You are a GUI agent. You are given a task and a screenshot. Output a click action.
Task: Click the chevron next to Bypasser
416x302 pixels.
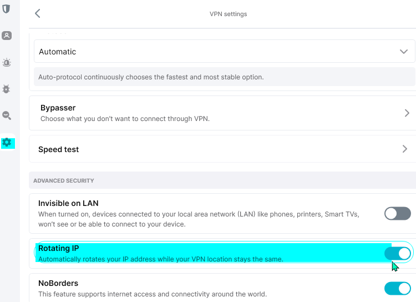point(407,113)
